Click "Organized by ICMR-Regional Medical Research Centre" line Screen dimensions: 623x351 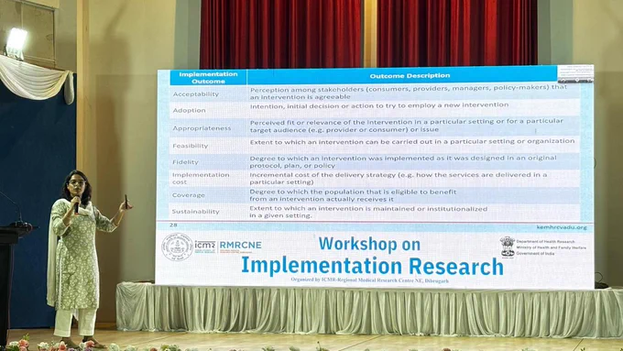coord(369,280)
